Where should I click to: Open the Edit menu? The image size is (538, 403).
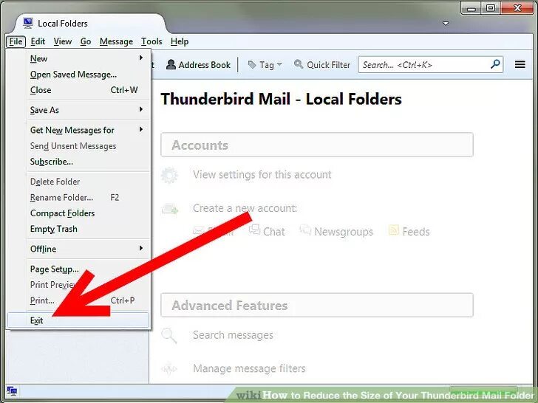click(38, 41)
